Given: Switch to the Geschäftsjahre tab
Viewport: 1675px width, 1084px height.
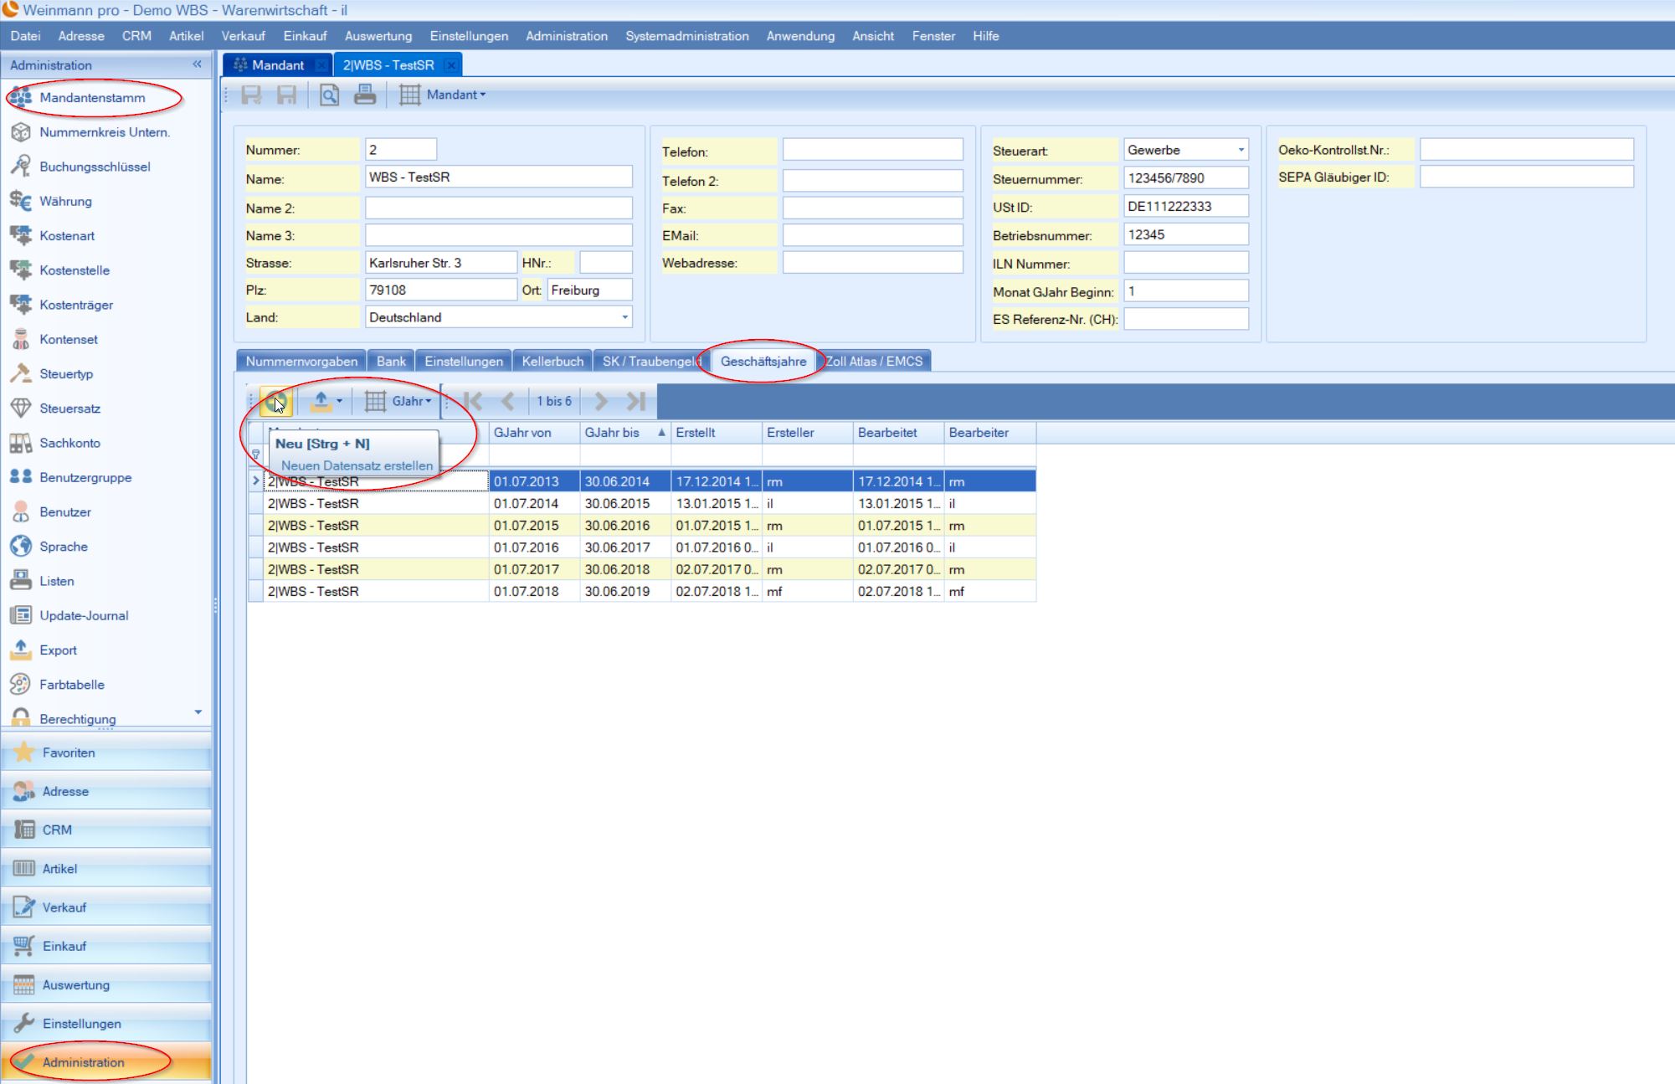Looking at the screenshot, I should coord(763,362).
